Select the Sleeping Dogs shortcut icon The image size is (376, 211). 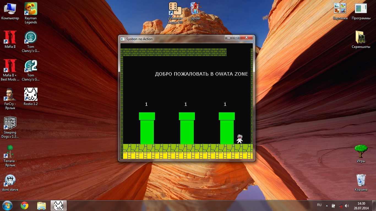[x=10, y=123]
